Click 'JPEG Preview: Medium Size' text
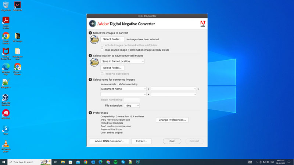Viewport: 294px width, 165px height. pos(115,120)
